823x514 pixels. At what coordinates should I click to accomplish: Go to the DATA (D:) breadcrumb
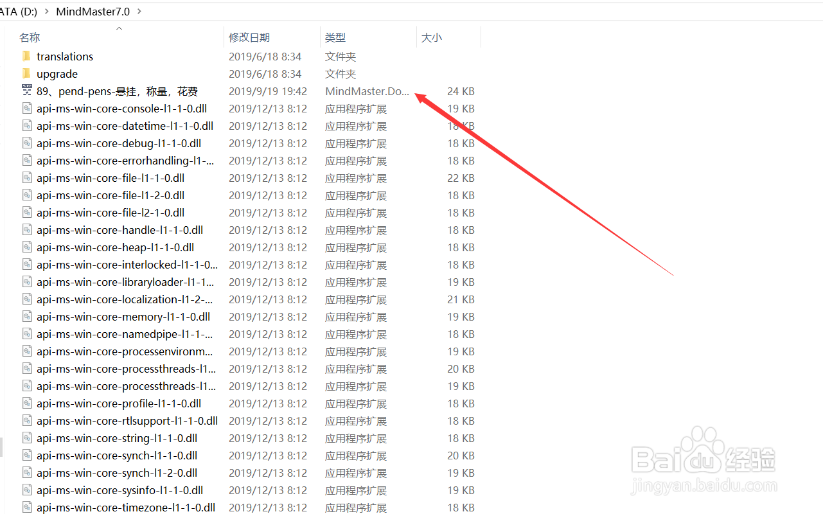tap(17, 12)
